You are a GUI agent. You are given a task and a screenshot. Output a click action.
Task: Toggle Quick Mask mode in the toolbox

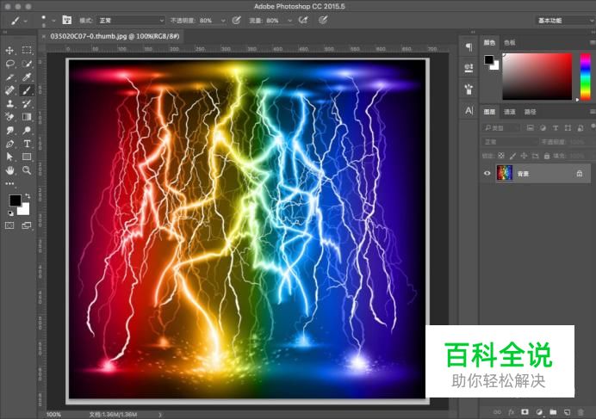(x=10, y=225)
